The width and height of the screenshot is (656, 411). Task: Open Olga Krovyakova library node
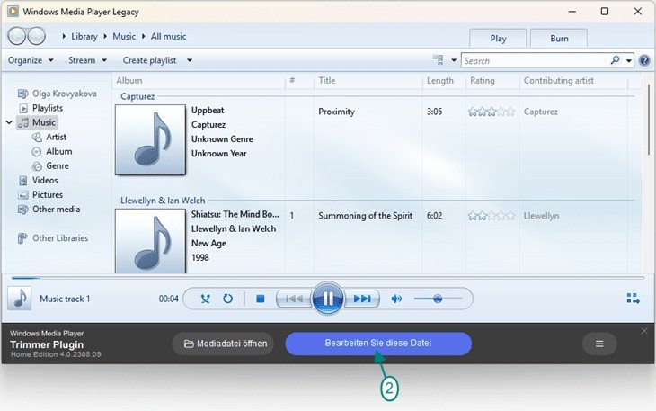click(57, 94)
